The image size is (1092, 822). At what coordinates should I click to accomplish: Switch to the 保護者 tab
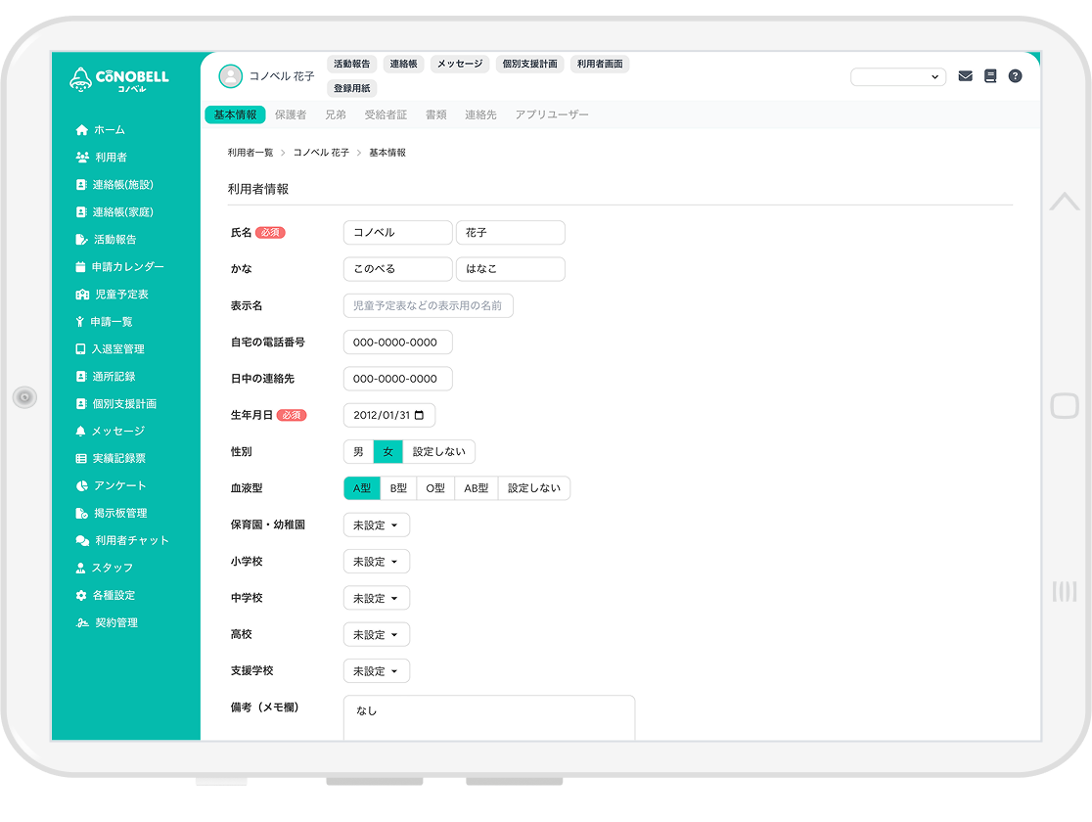291,115
